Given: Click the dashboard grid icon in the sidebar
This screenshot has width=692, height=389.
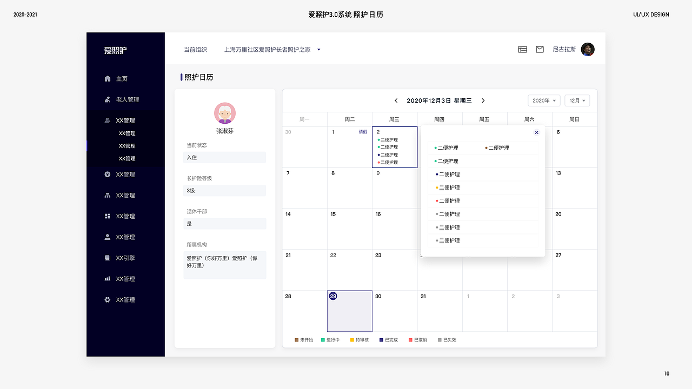Looking at the screenshot, I should [107, 216].
